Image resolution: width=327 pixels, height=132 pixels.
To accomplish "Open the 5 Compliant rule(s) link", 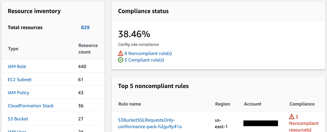I will pos(144,60).
